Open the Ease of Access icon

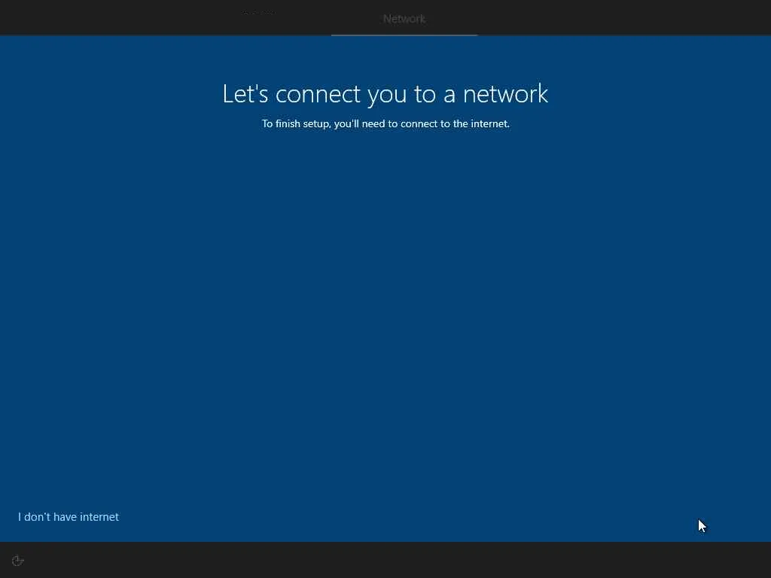click(18, 561)
